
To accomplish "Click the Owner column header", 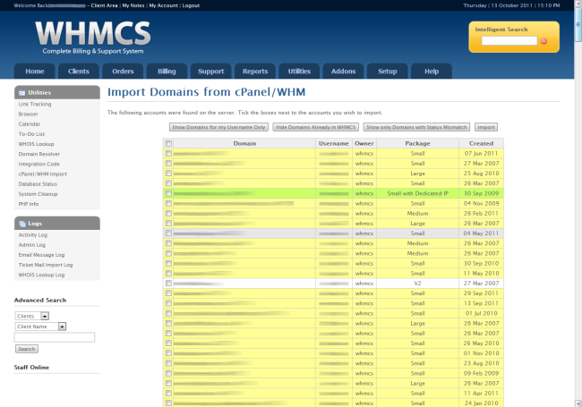I will (x=364, y=143).
